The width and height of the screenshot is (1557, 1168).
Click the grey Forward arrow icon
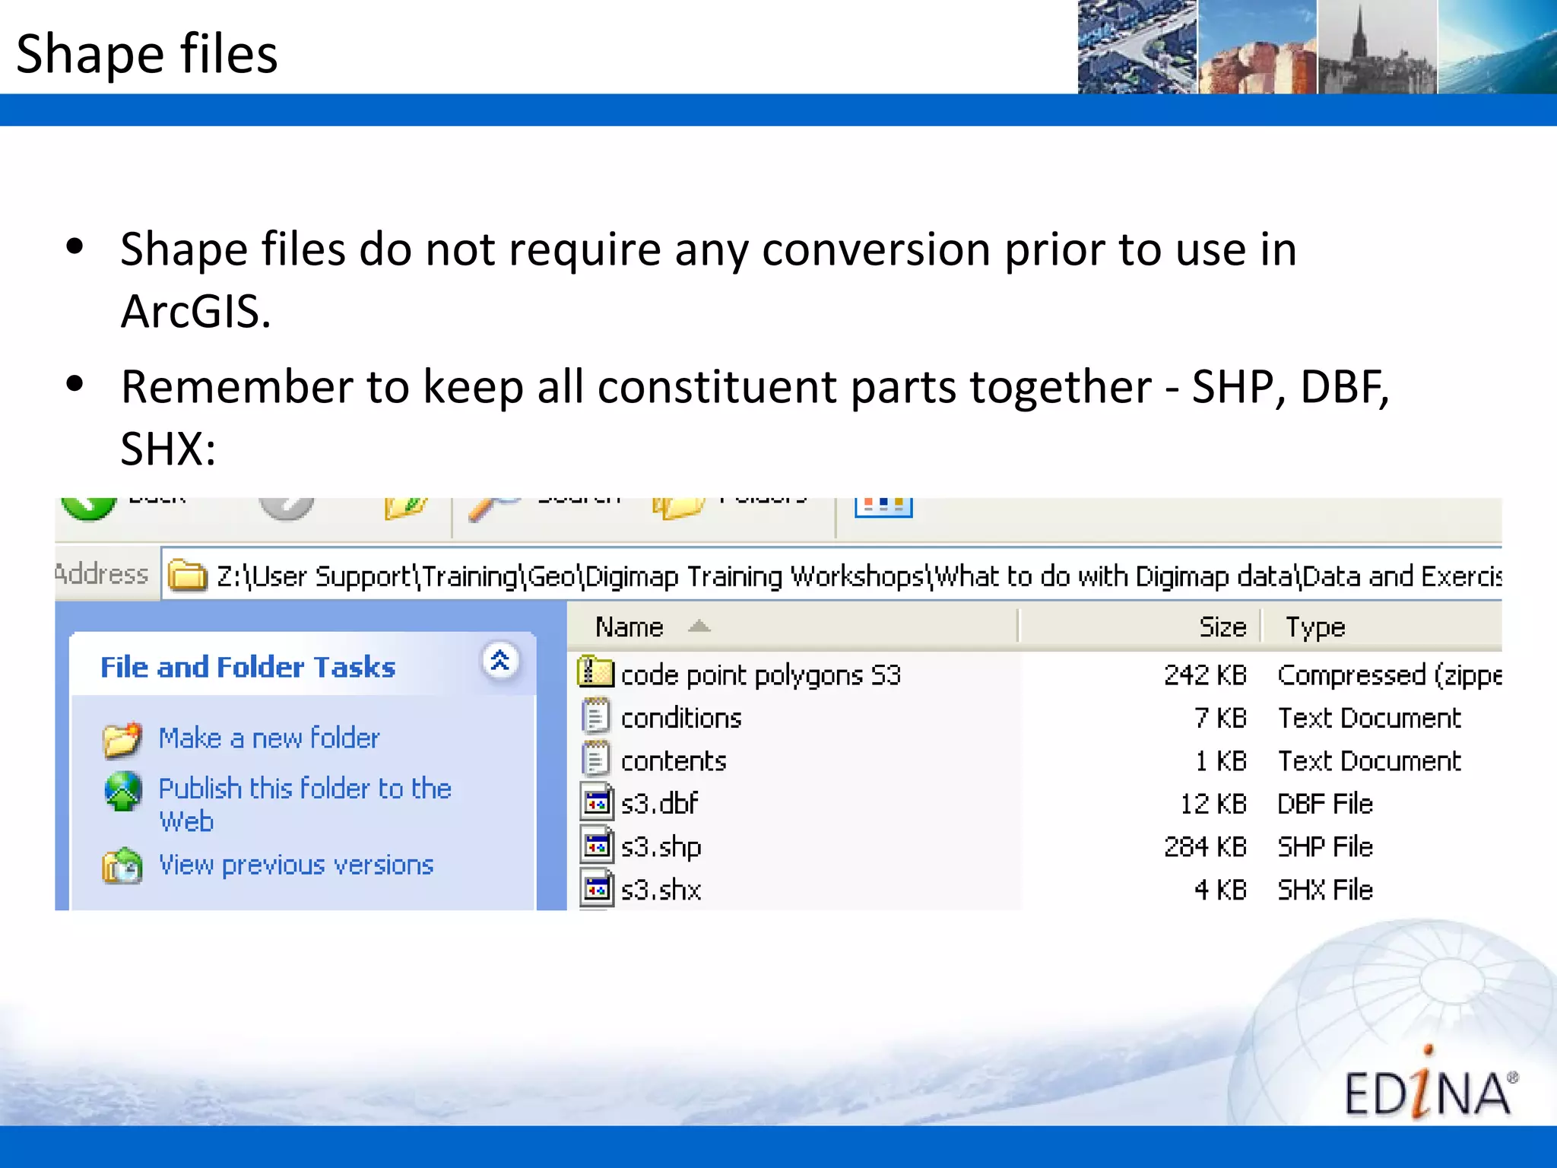286,508
